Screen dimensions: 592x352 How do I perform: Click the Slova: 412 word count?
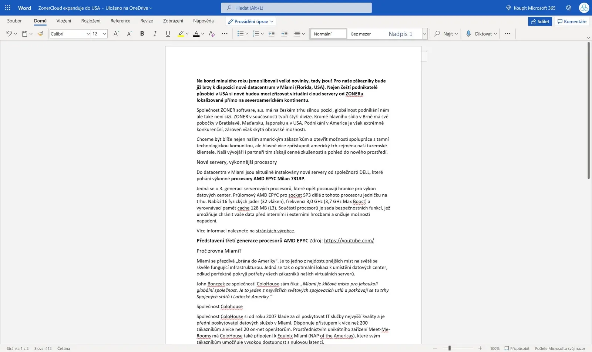tap(43, 348)
